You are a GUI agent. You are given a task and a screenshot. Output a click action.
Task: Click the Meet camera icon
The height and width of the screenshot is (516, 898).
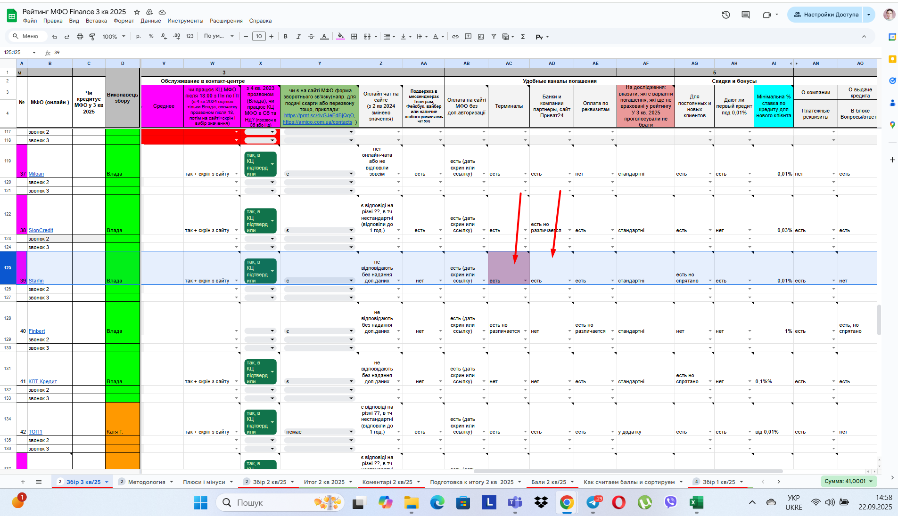click(767, 15)
